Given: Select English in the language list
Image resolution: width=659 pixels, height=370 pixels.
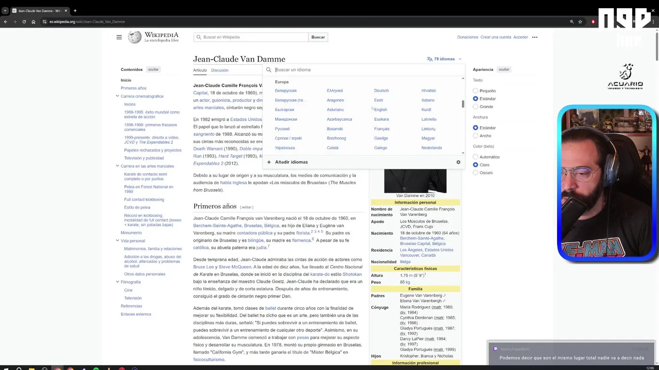Looking at the screenshot, I should (380, 109).
